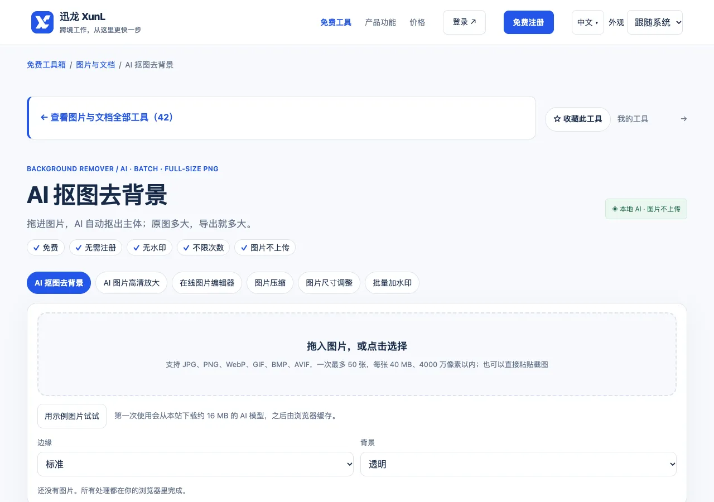Click the 用示例图片试试 button

(72, 416)
